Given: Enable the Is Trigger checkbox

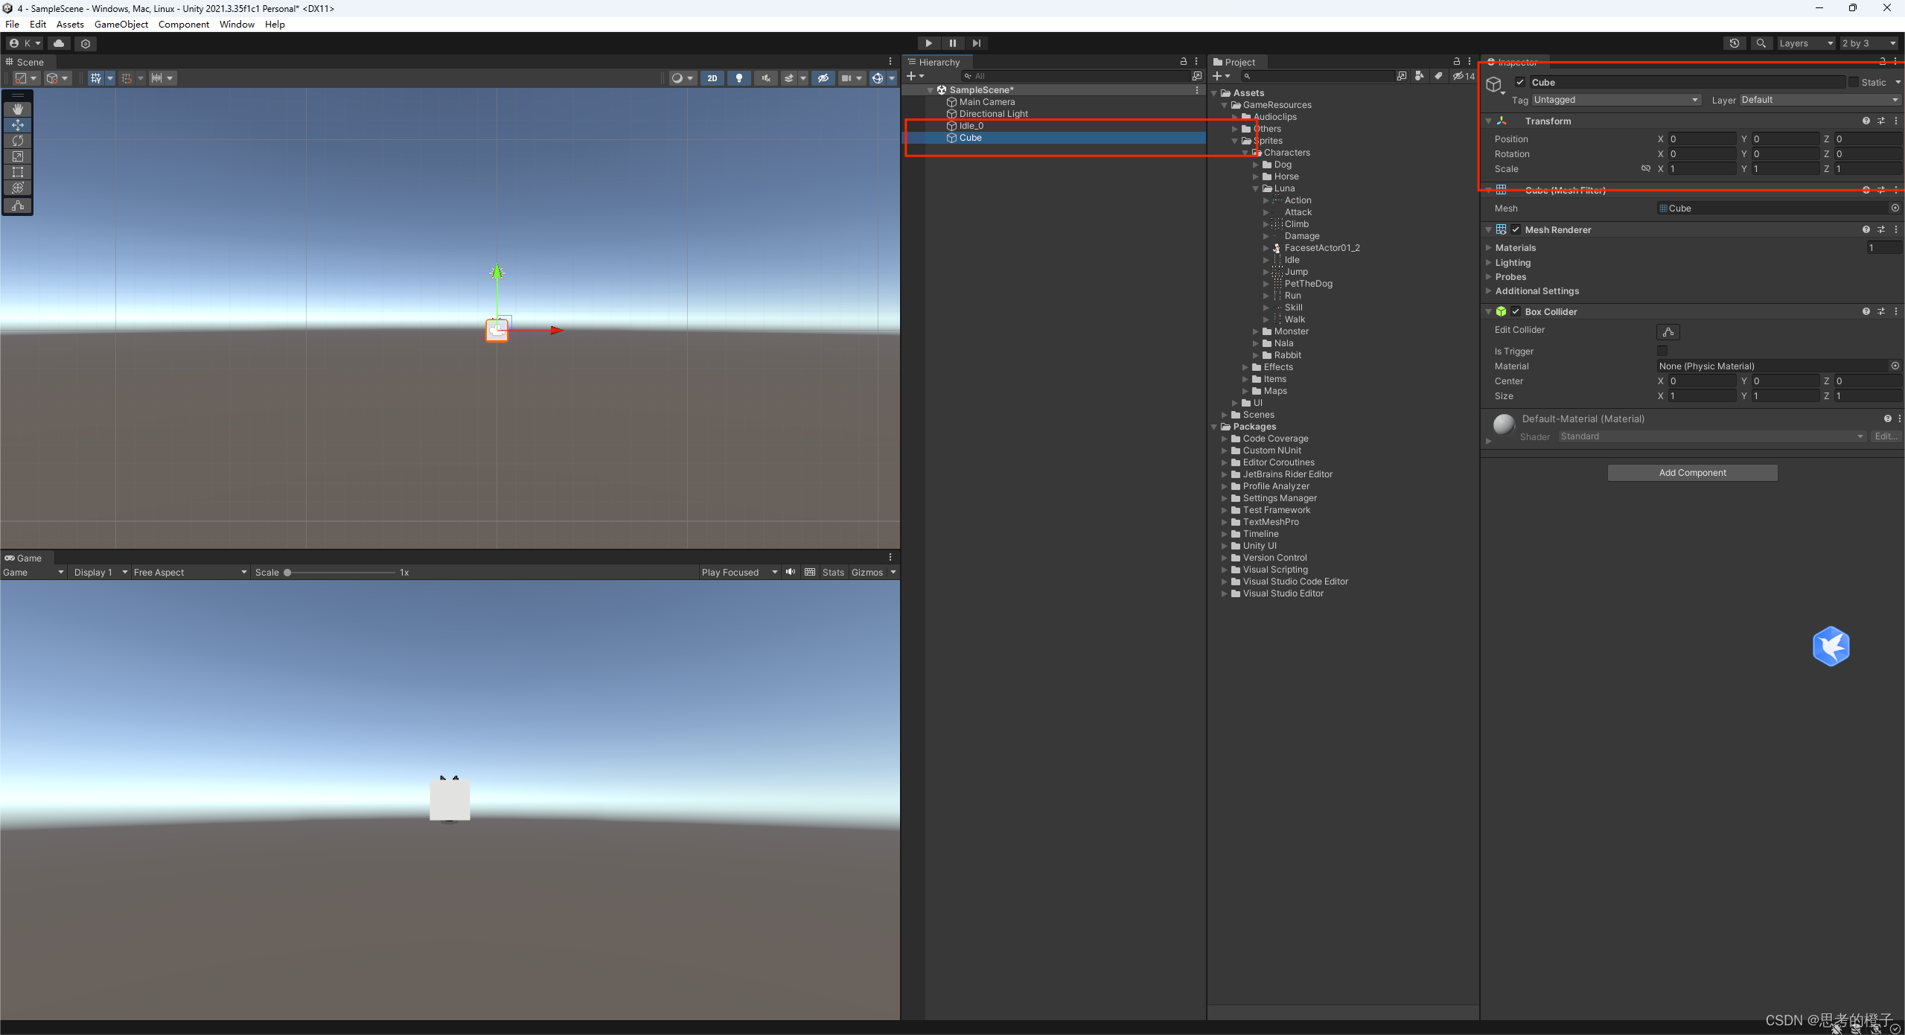Looking at the screenshot, I should 1662,351.
